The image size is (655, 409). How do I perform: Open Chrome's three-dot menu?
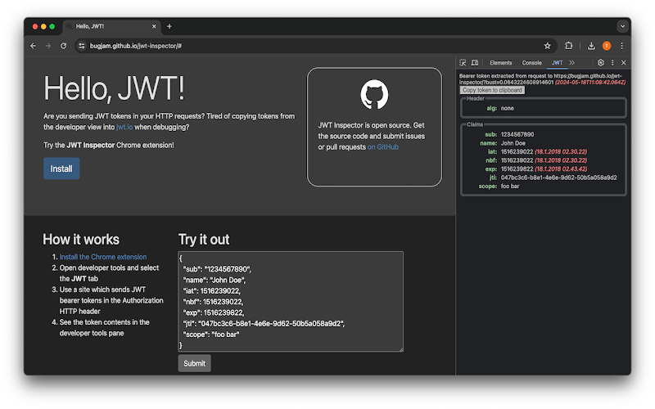621,46
